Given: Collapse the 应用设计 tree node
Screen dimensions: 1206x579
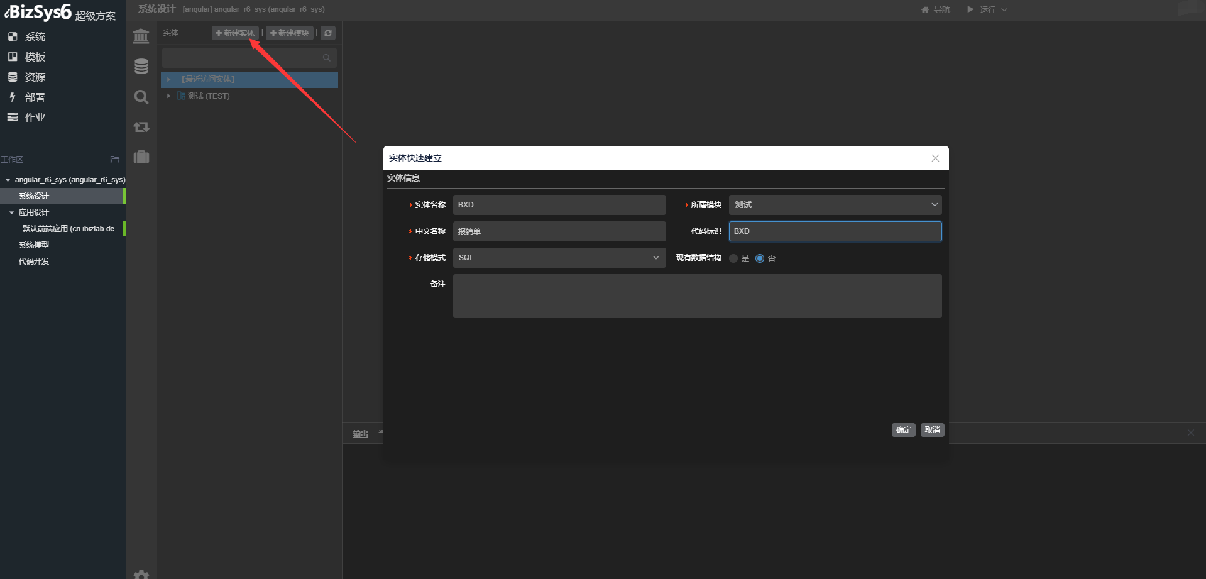Looking at the screenshot, I should coord(11,212).
